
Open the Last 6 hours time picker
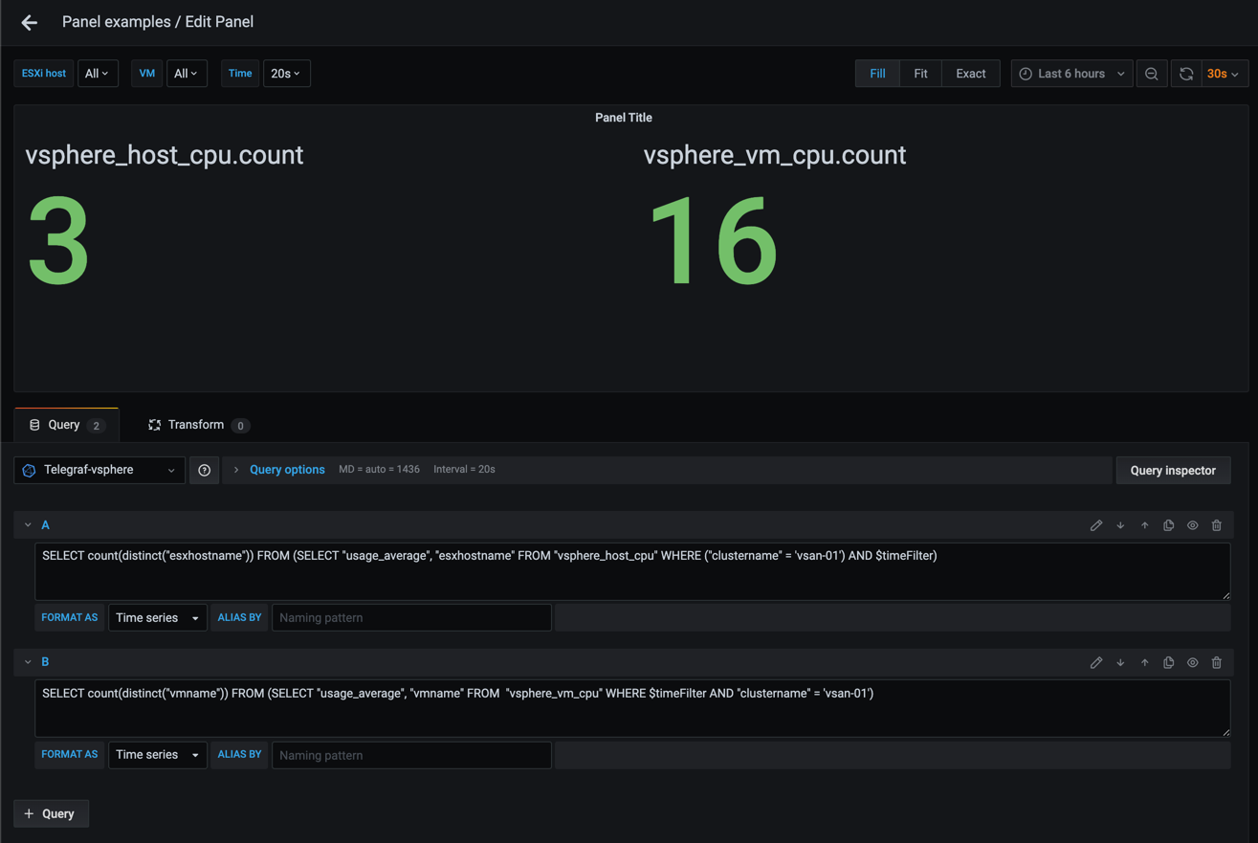1071,74
